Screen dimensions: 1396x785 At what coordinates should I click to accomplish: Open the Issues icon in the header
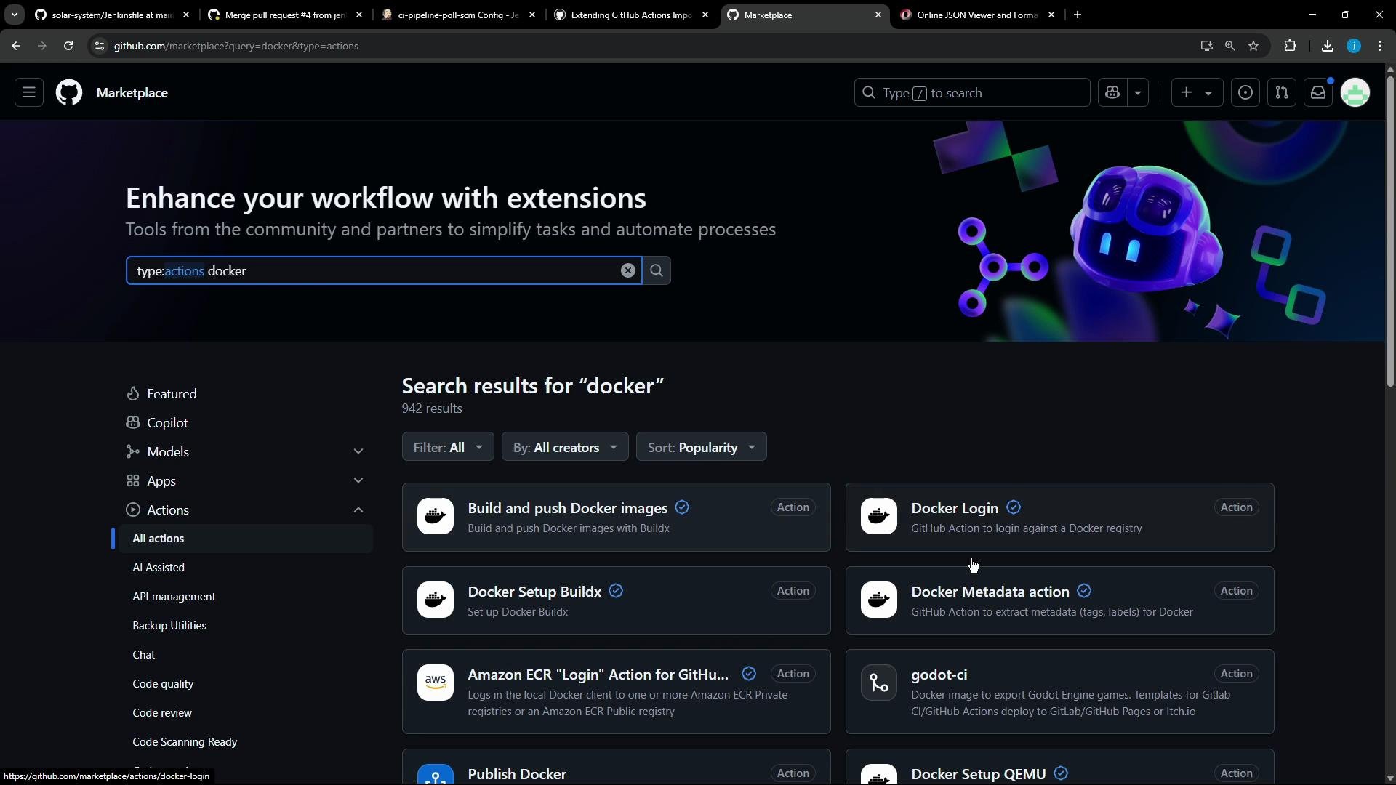pyautogui.click(x=1245, y=93)
